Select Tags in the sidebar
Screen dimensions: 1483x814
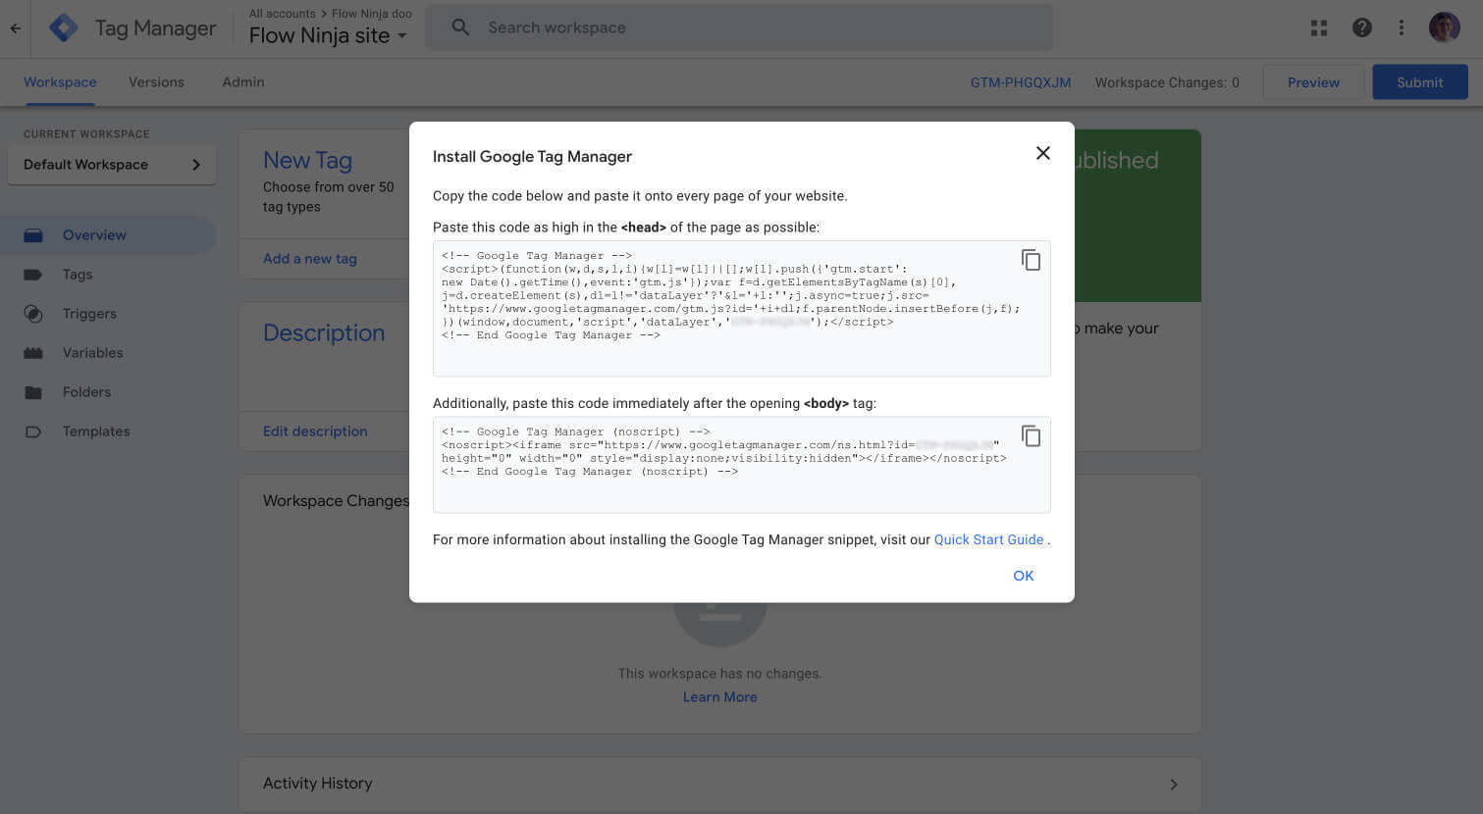click(x=108, y=275)
